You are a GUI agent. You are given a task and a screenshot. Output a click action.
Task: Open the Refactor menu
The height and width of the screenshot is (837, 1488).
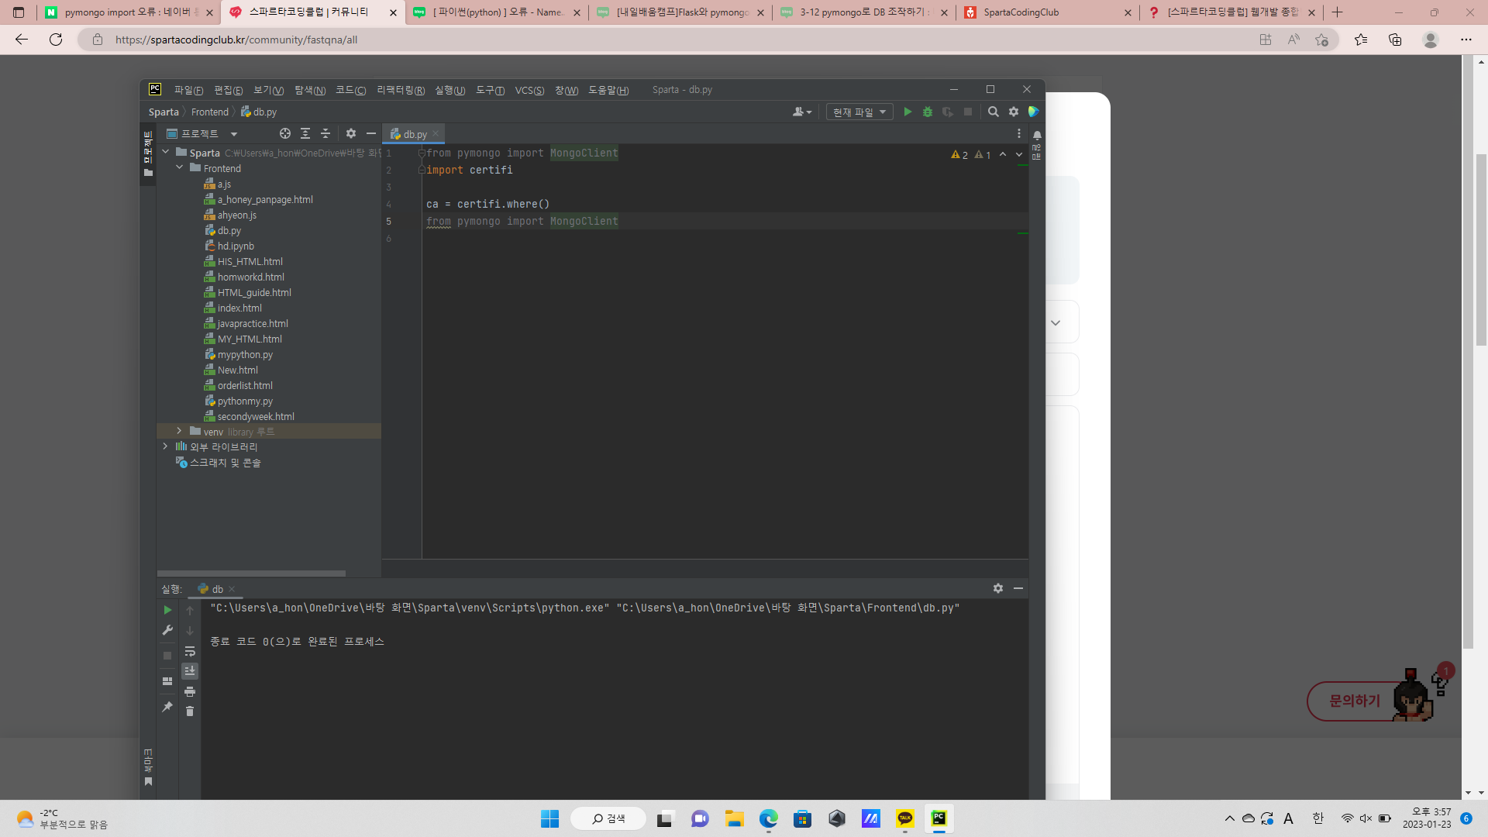(401, 91)
